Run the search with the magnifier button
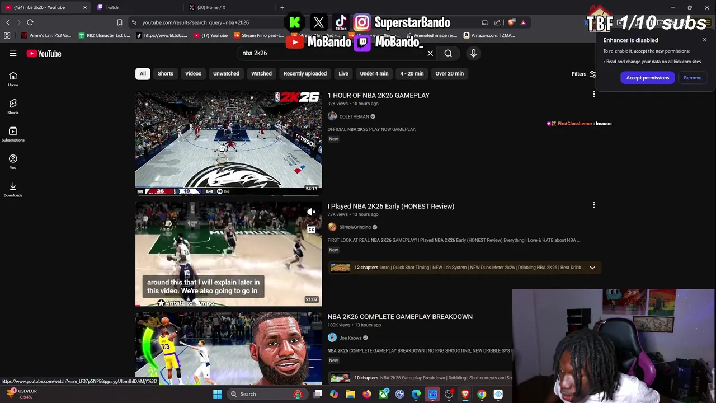This screenshot has width=716, height=403. [448, 53]
